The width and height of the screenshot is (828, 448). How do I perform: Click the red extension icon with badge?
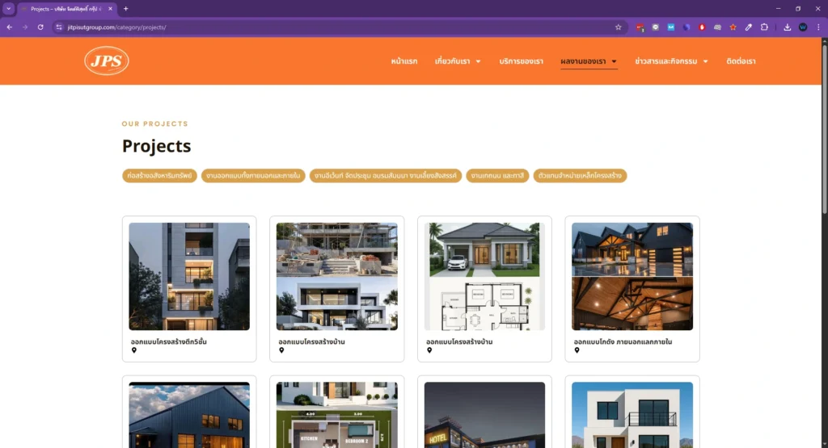tap(640, 27)
